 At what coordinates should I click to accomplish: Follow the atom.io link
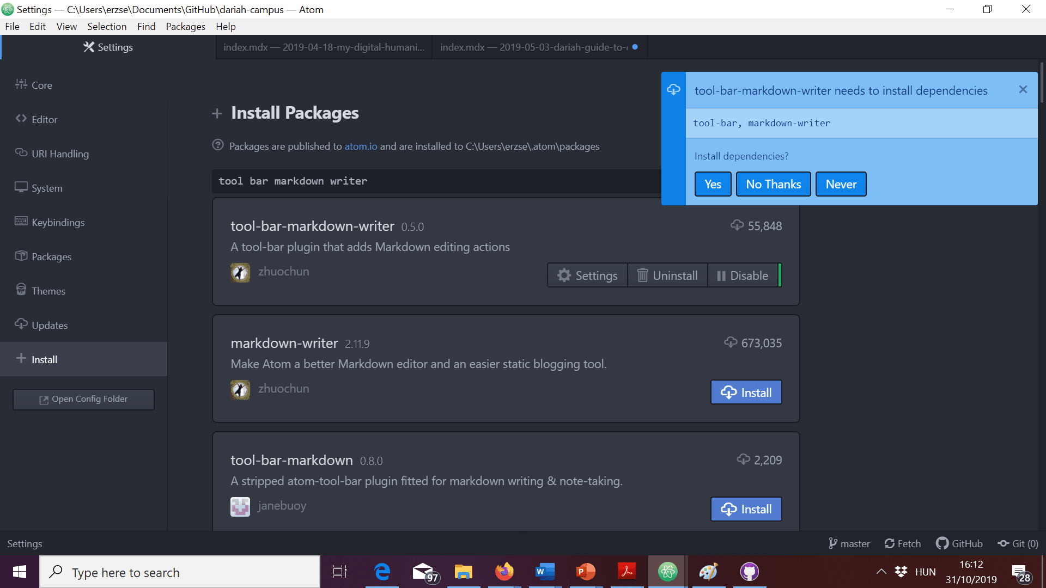pos(361,146)
